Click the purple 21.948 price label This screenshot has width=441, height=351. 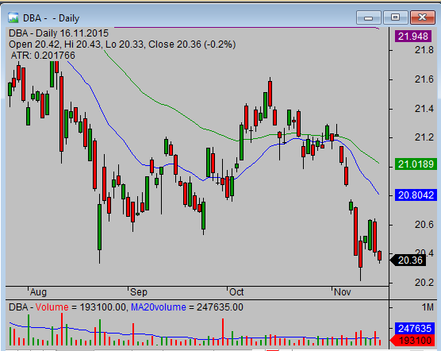413,37
